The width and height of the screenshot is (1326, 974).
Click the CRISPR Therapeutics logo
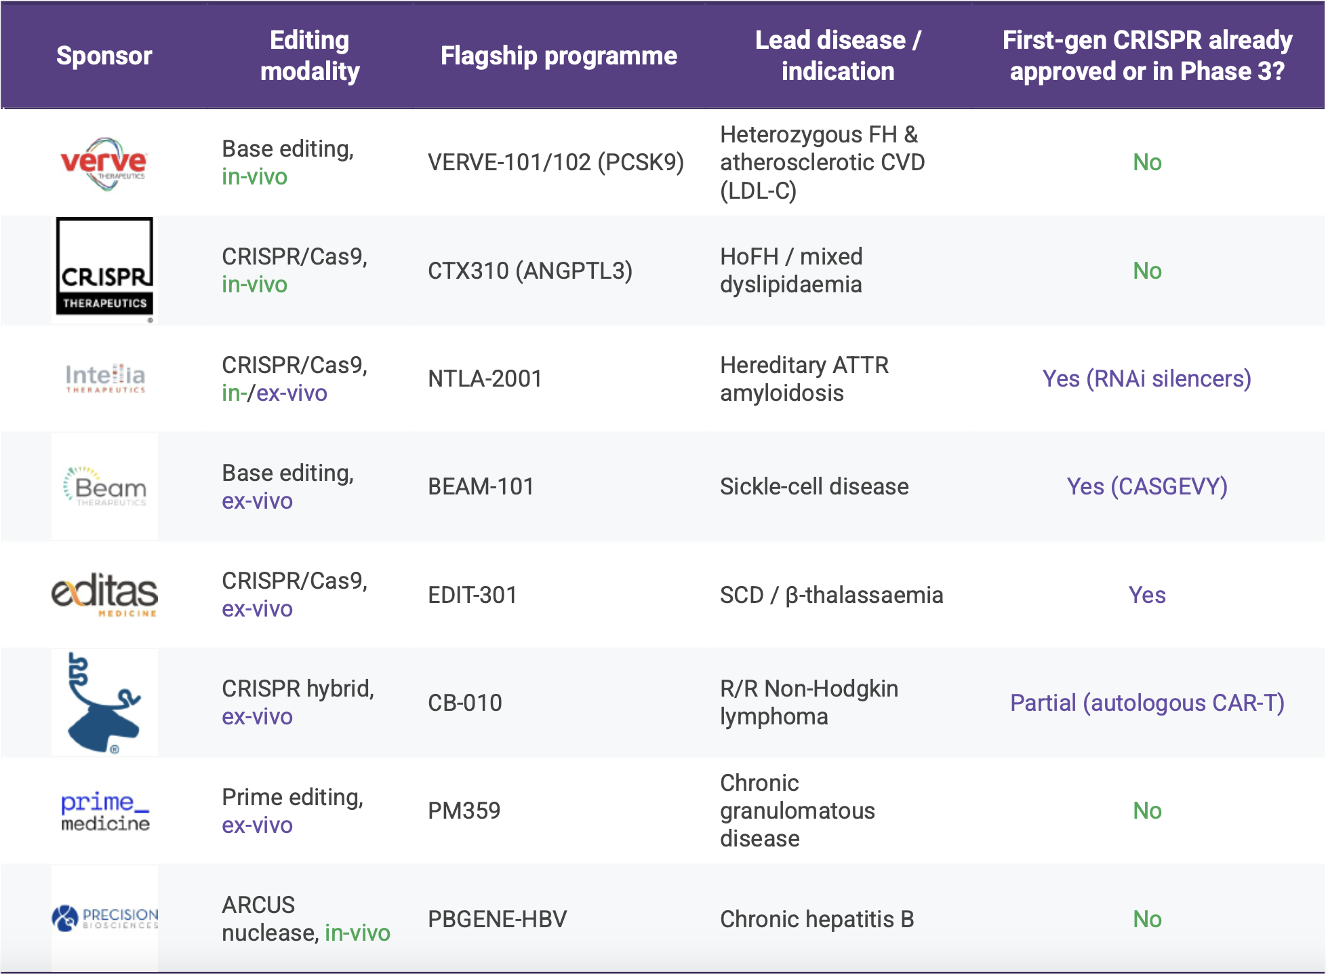point(104,269)
